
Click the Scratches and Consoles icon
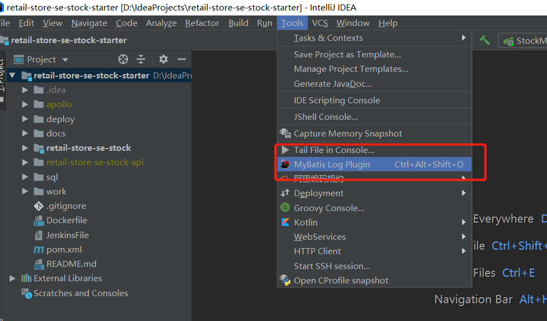pos(27,293)
